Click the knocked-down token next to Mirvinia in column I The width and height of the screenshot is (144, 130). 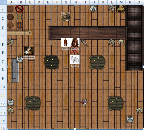(84, 43)
